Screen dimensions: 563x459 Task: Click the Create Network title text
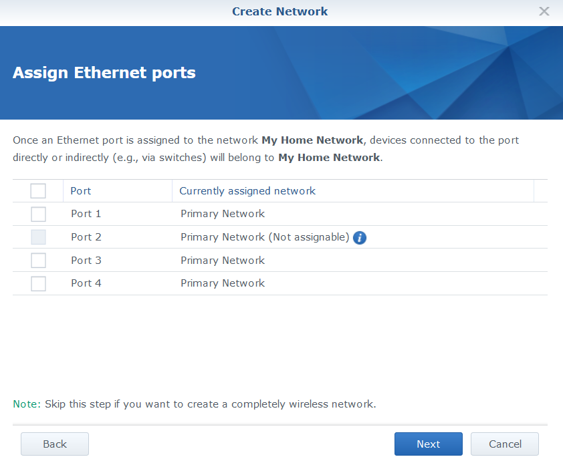tap(279, 11)
